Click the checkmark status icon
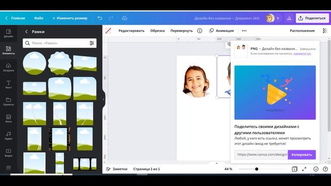 316,169
